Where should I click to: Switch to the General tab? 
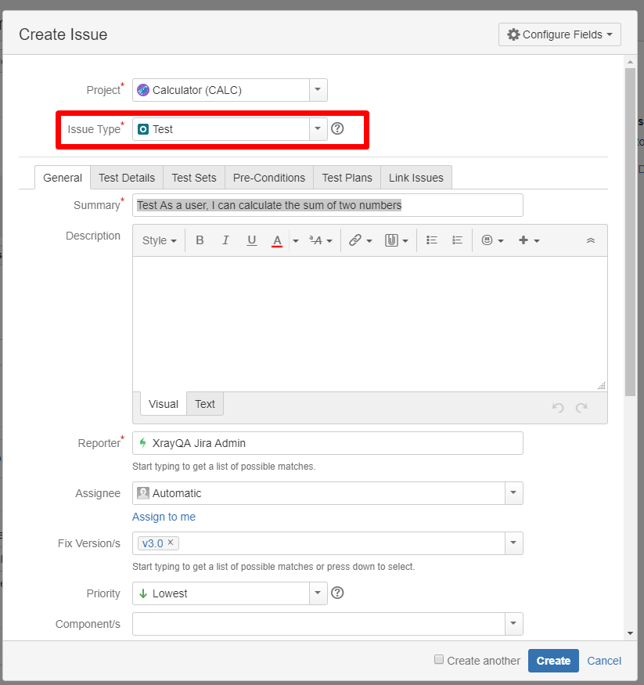(63, 178)
